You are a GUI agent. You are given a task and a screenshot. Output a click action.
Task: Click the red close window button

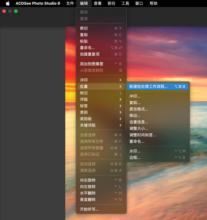click(4, 11)
